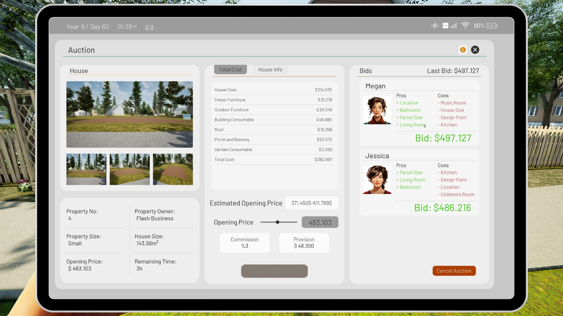Viewport: 563px width, 316px height.
Task: Click the opening price value field 483.103
Action: (x=320, y=222)
